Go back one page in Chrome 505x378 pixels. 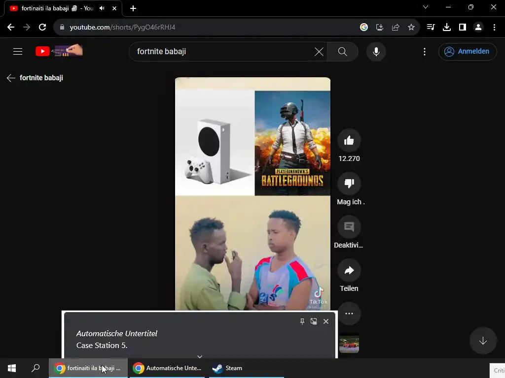click(x=11, y=28)
